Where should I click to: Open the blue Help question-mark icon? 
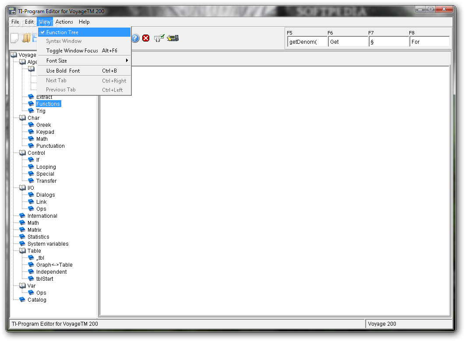click(135, 38)
